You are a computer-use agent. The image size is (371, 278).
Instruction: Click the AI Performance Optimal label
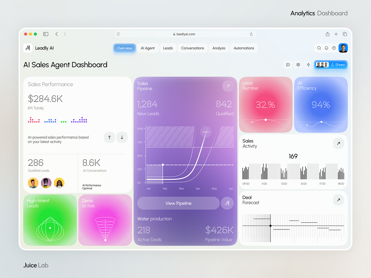click(92, 187)
